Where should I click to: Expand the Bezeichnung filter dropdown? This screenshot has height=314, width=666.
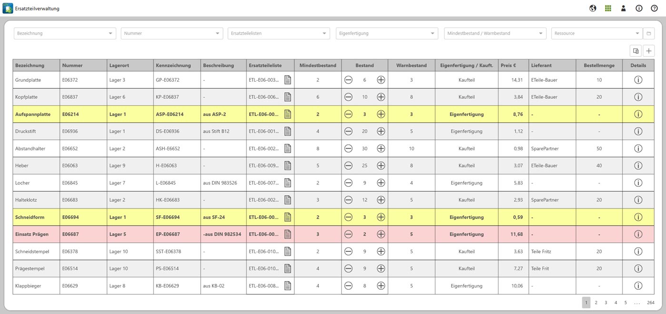click(111, 33)
